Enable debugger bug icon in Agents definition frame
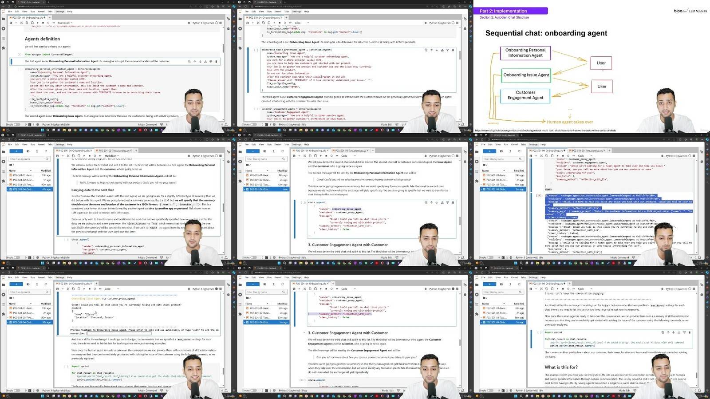 189,23
